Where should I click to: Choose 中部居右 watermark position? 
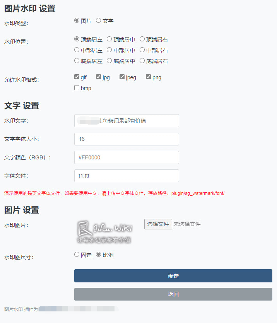[x=142, y=50]
